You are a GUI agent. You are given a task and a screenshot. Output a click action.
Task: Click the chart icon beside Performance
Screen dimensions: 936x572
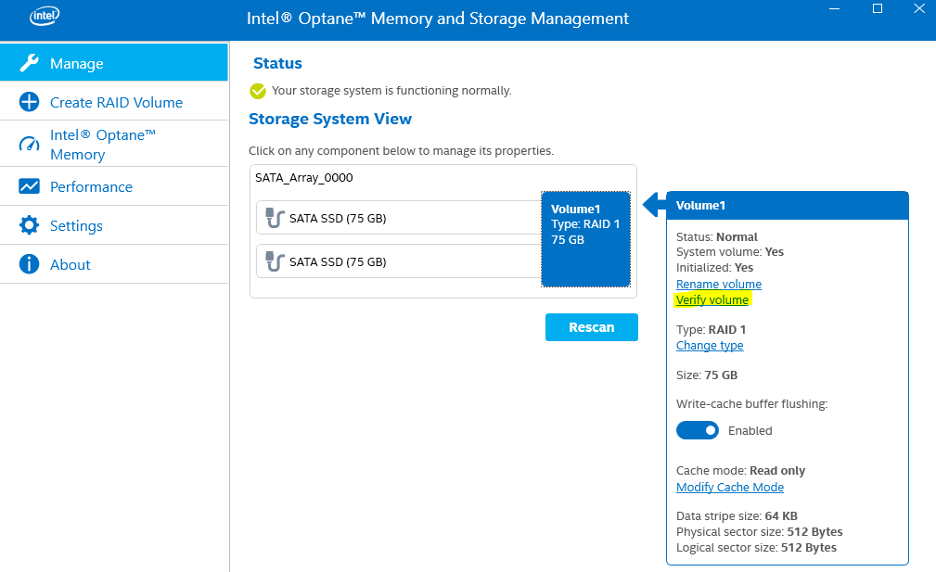(30, 186)
